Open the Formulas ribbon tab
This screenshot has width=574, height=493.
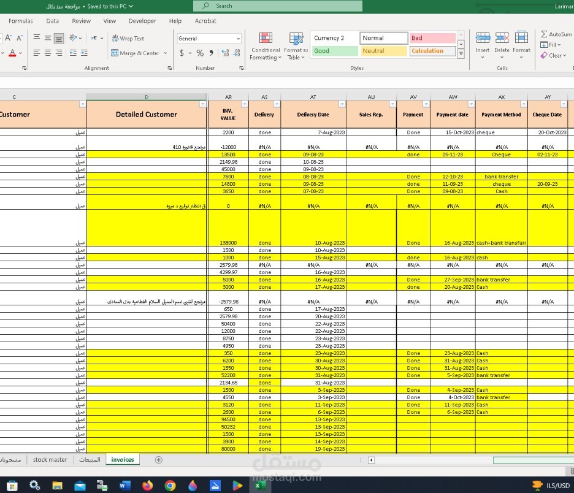point(20,21)
